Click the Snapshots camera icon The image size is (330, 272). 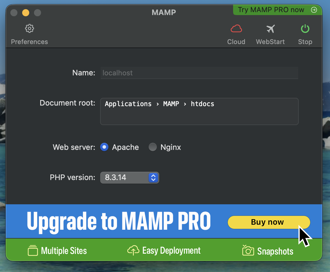[x=248, y=250]
